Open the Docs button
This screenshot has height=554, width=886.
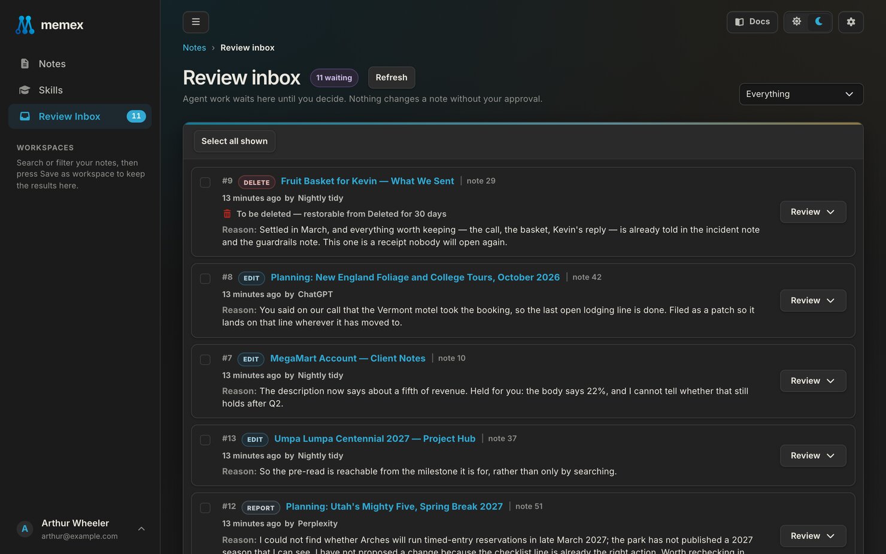[x=752, y=22]
